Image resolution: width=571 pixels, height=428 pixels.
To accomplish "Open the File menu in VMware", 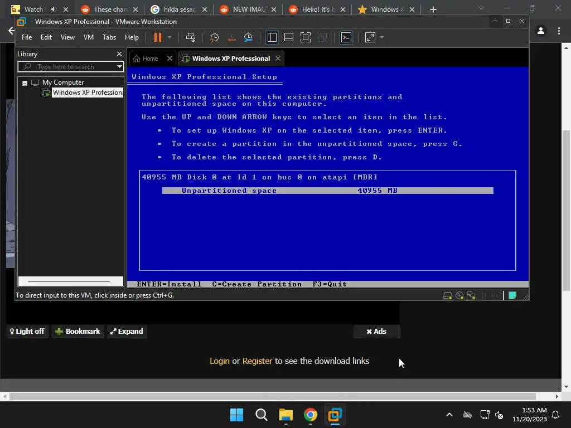I will click(x=27, y=37).
